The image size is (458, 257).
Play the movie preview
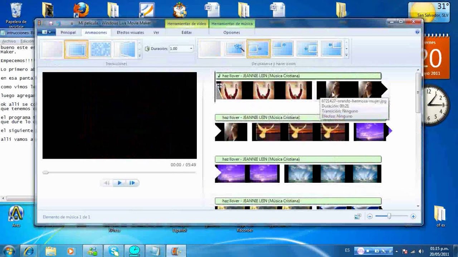tap(120, 183)
